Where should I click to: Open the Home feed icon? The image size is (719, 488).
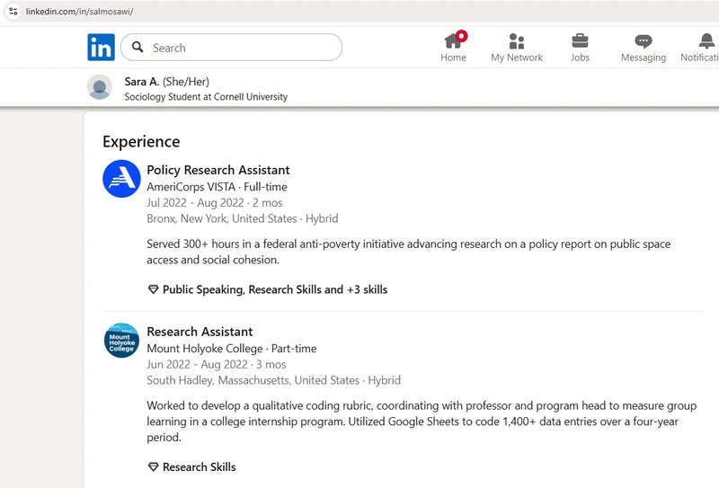click(x=453, y=41)
